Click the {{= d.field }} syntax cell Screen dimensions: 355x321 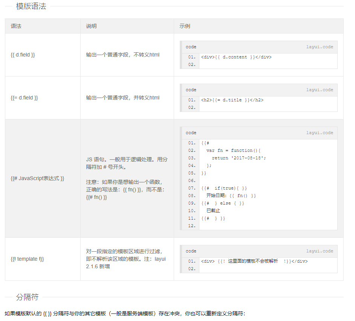pyautogui.click(x=24, y=98)
